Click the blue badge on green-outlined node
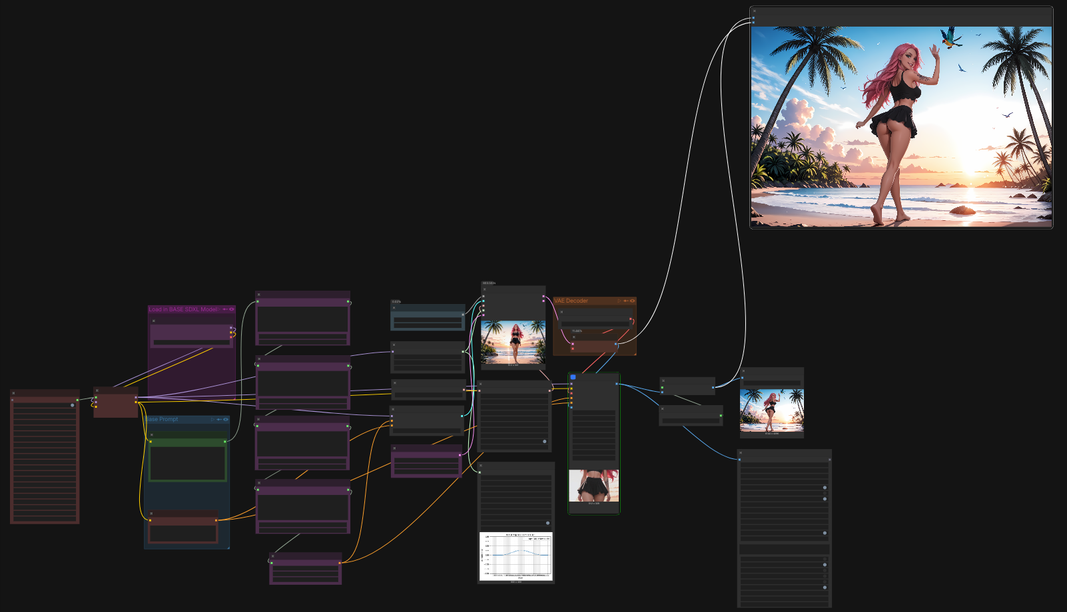 [573, 377]
